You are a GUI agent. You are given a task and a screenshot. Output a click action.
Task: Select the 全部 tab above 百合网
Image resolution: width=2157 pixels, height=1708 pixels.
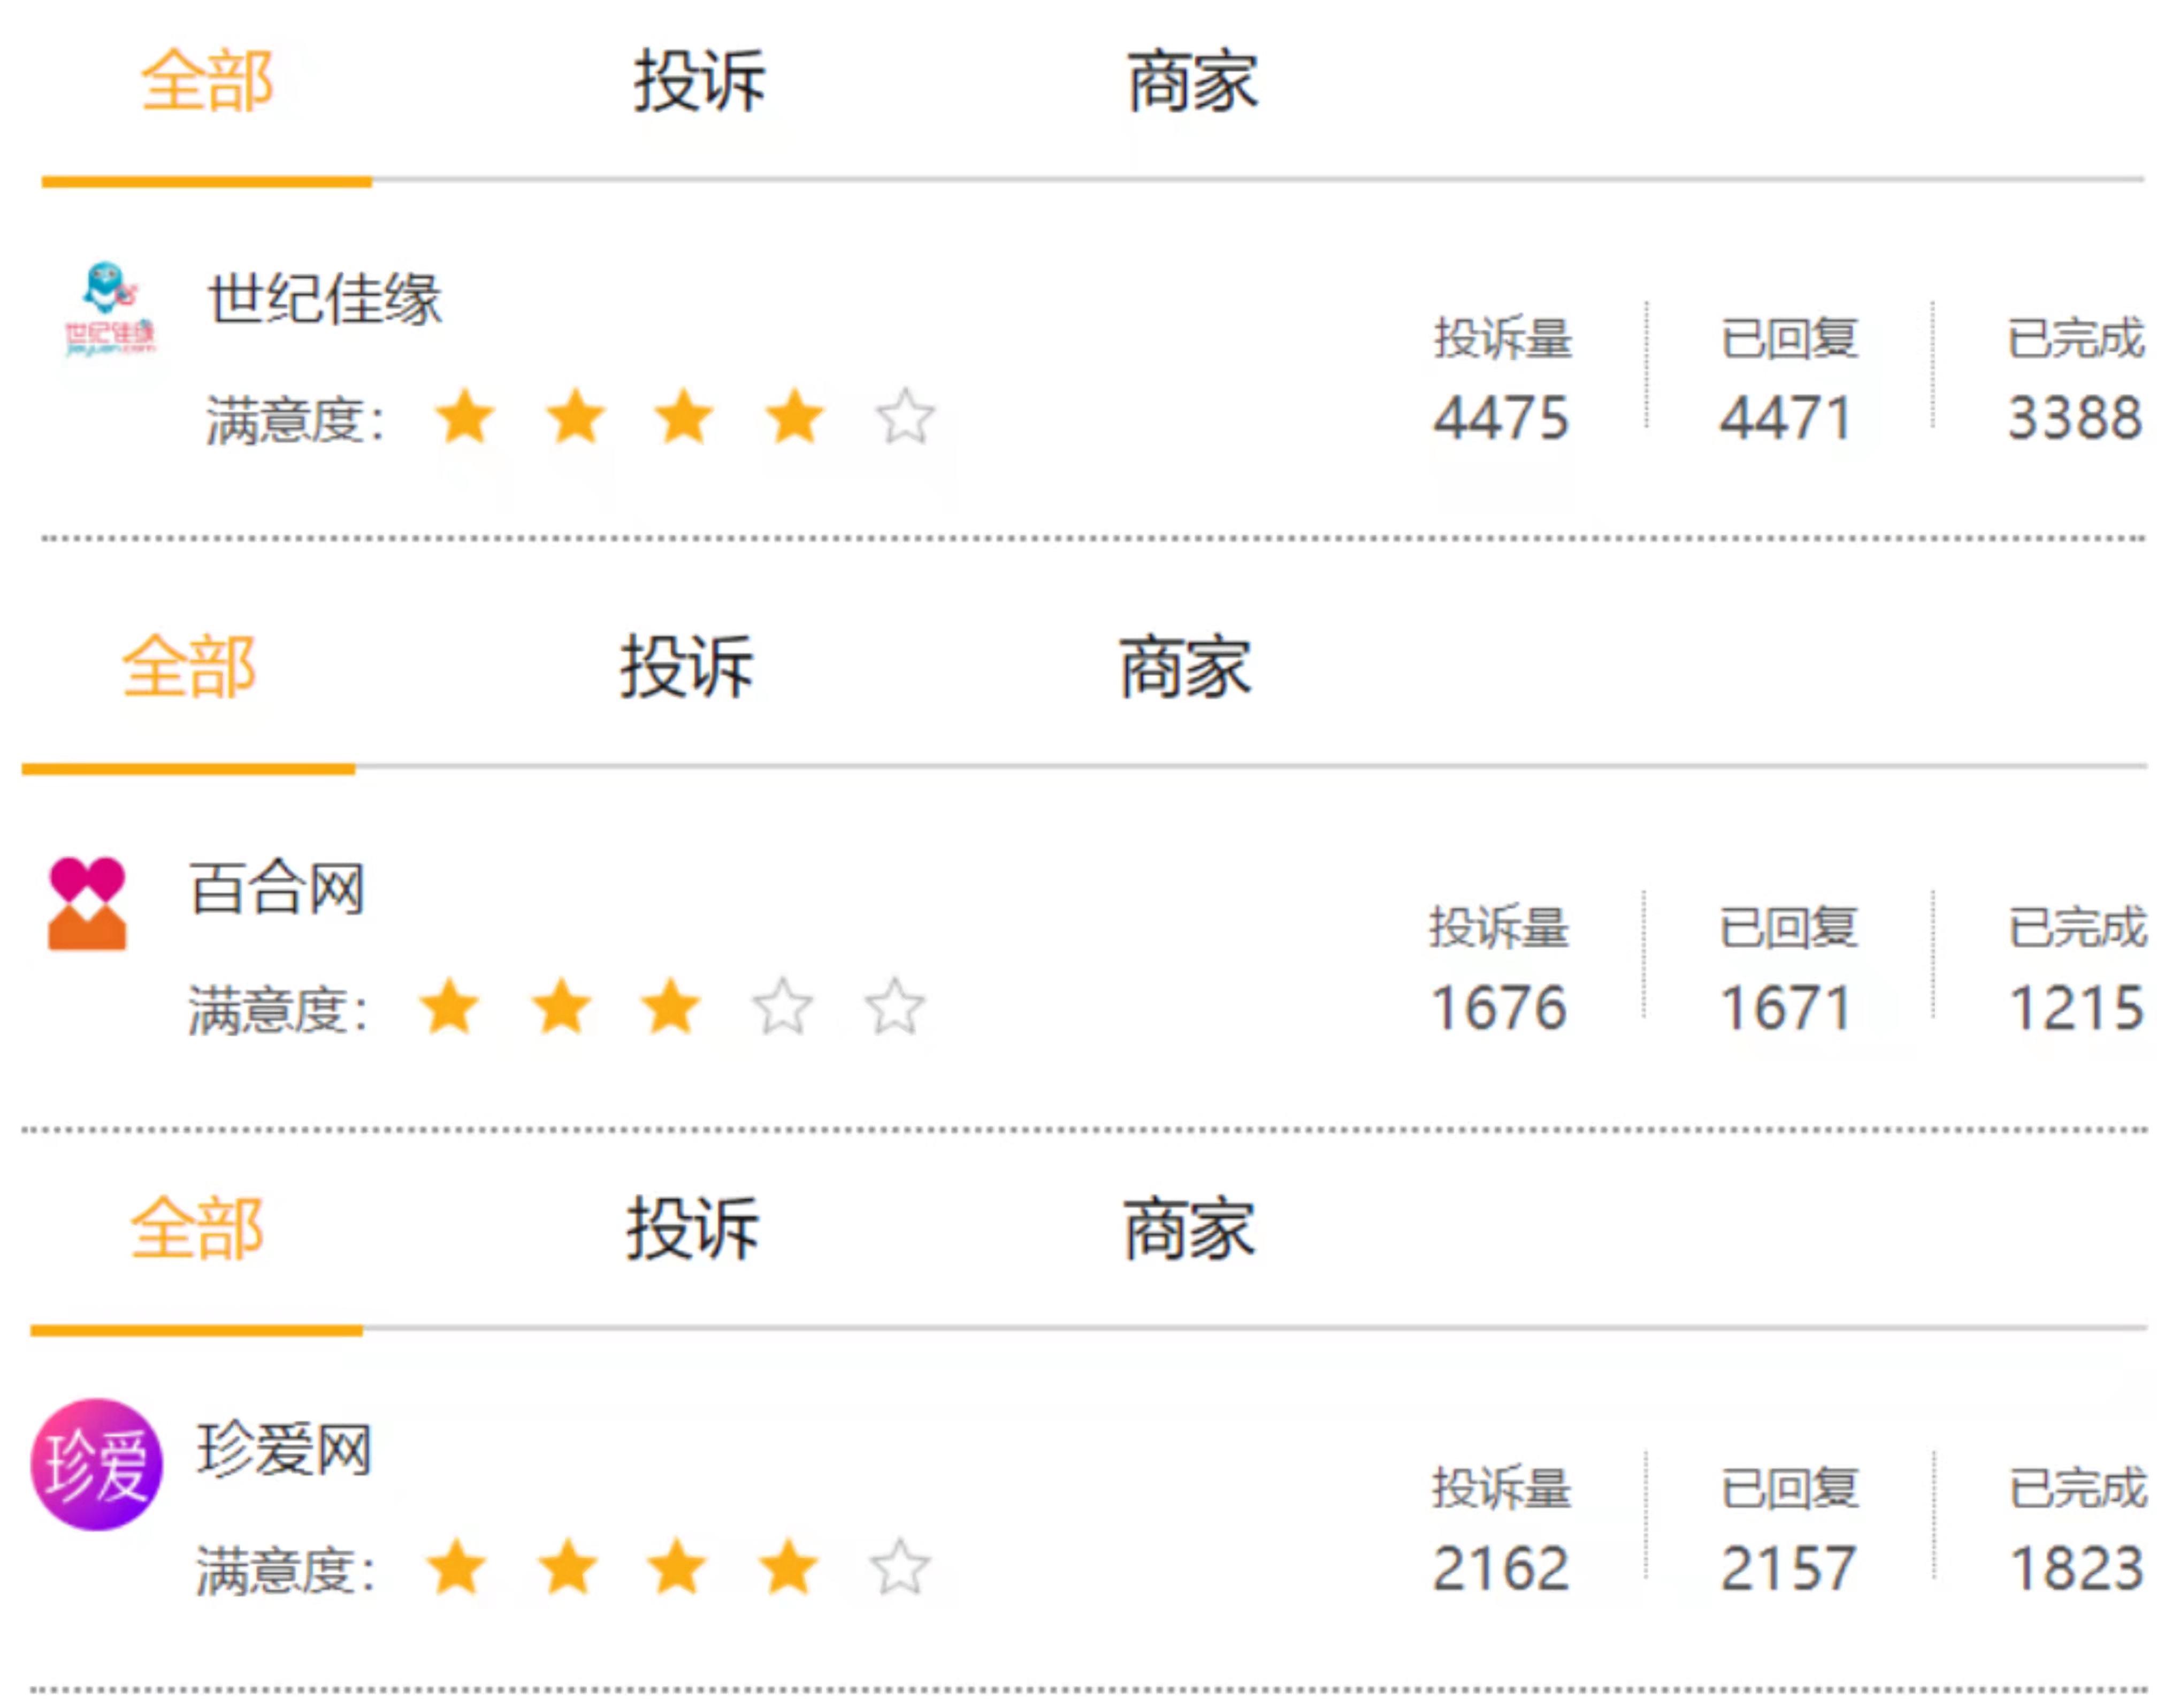188,667
